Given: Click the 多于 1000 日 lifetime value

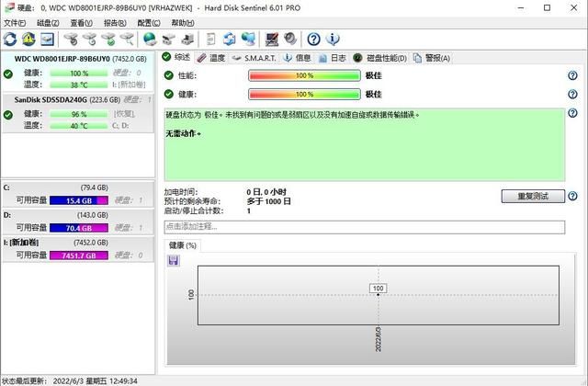Looking at the screenshot, I should tap(268, 201).
